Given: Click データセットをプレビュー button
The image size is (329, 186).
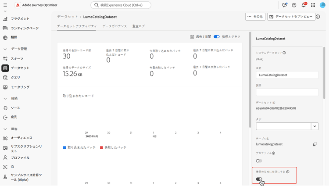Looking at the screenshot, I should pos(291,17).
